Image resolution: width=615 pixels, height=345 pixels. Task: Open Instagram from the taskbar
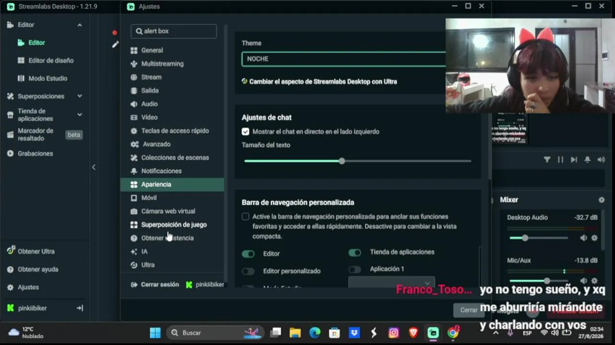394,333
